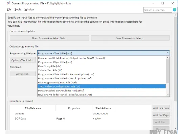Click the dropdown list's scroll up arrow

click(x=168, y=58)
